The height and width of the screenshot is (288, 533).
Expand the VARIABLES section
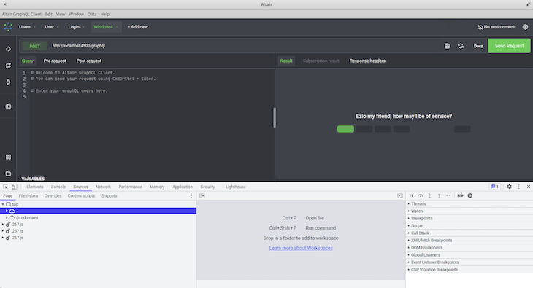point(33,179)
